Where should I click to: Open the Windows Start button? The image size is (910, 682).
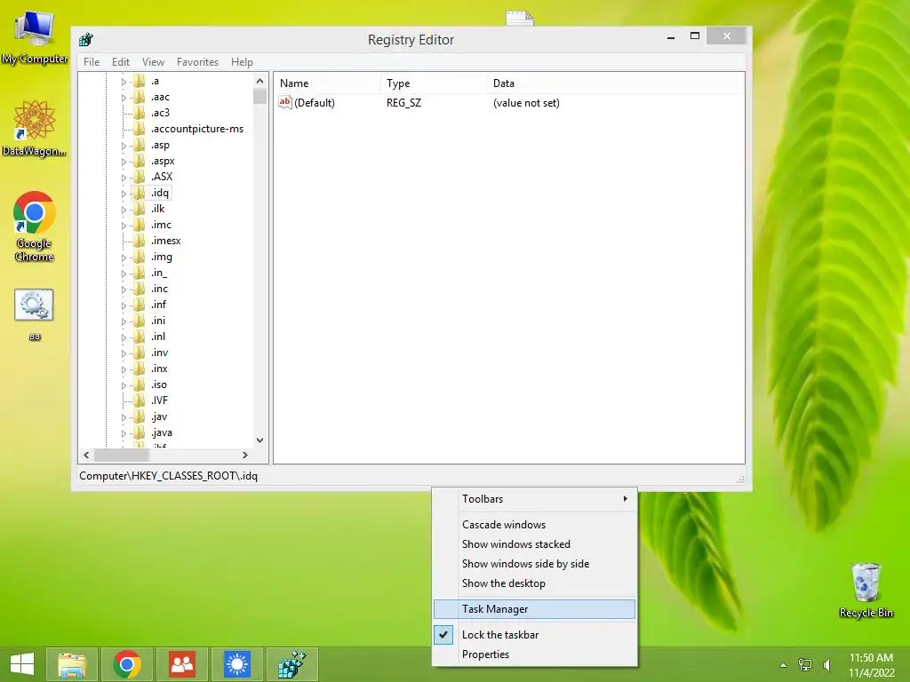[22, 664]
